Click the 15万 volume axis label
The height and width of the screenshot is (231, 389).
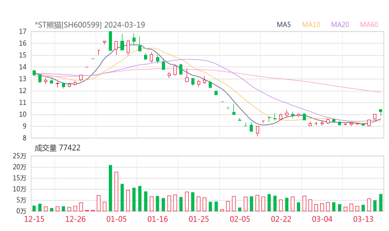click(19, 178)
